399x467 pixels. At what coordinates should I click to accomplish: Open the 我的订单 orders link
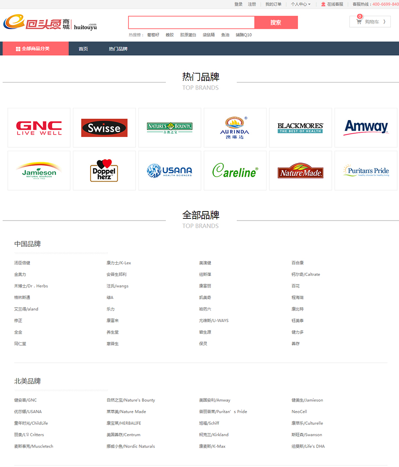tap(273, 4)
